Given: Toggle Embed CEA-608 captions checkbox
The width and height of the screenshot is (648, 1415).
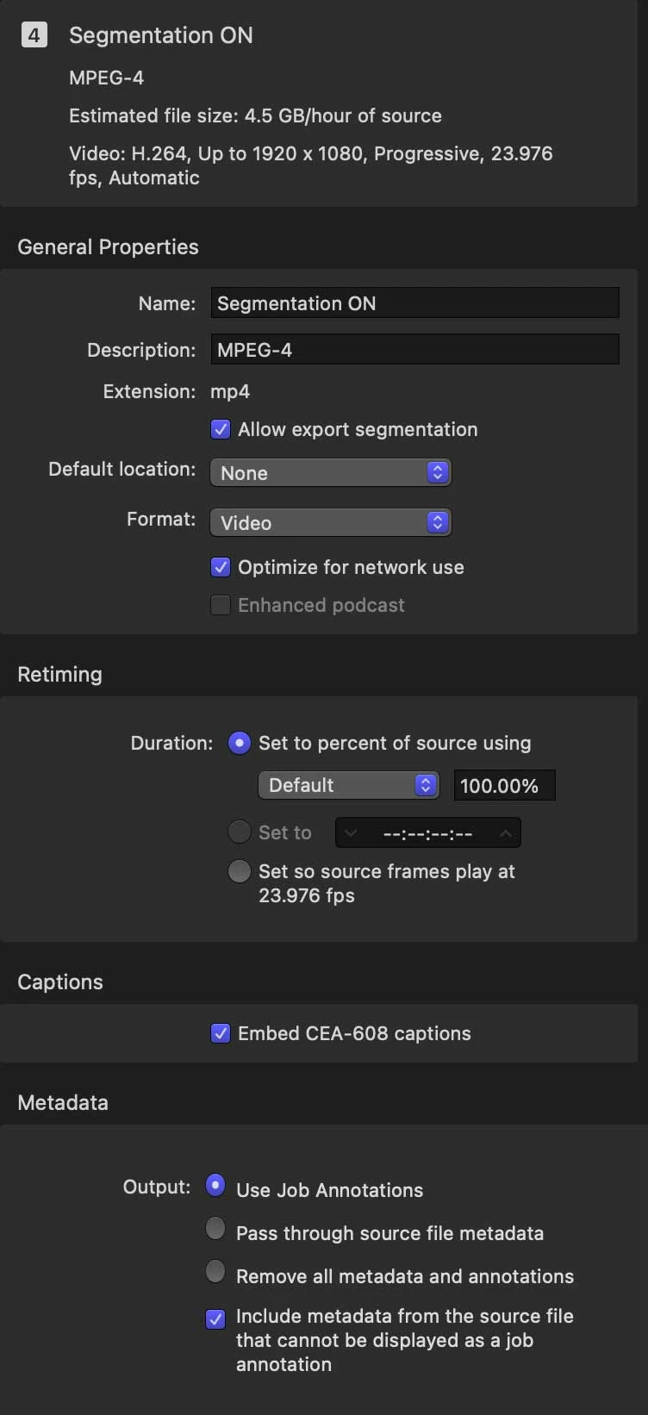Looking at the screenshot, I should coord(221,1033).
